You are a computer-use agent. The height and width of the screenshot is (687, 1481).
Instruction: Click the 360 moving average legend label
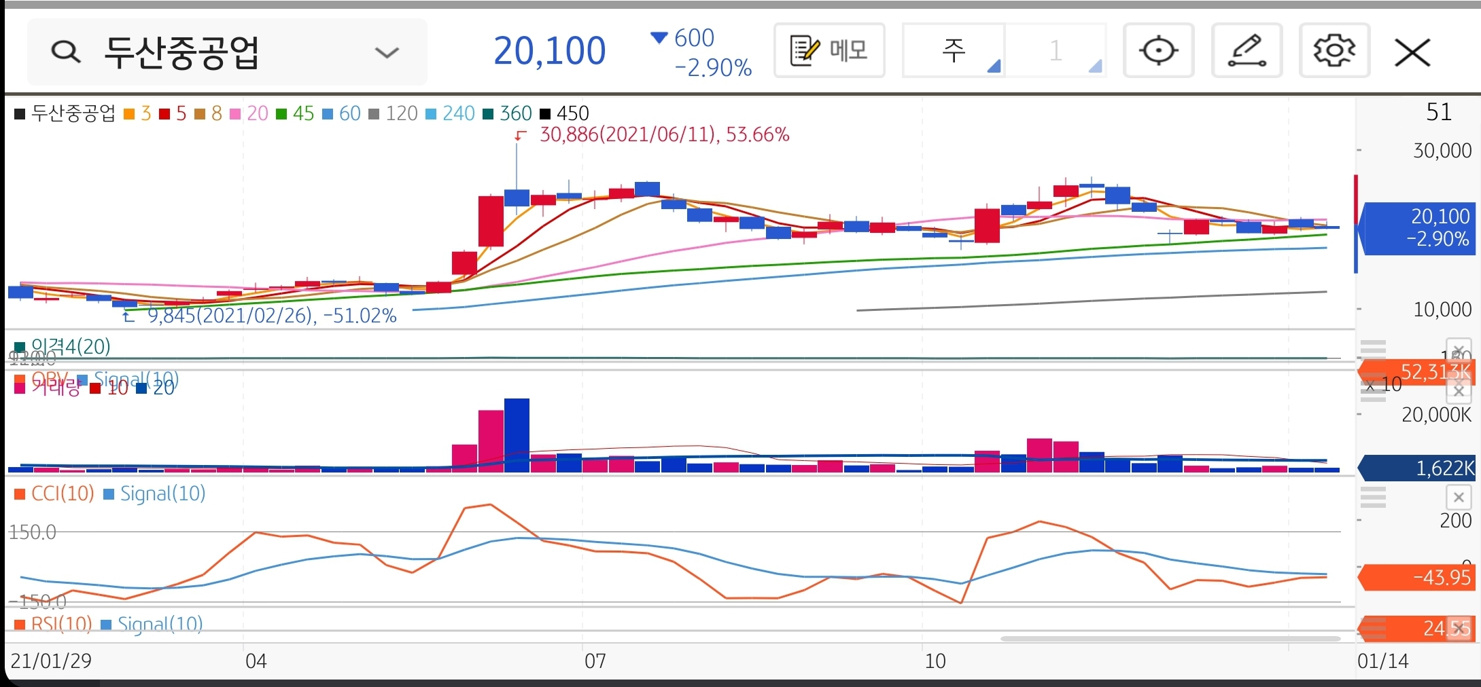tap(515, 113)
